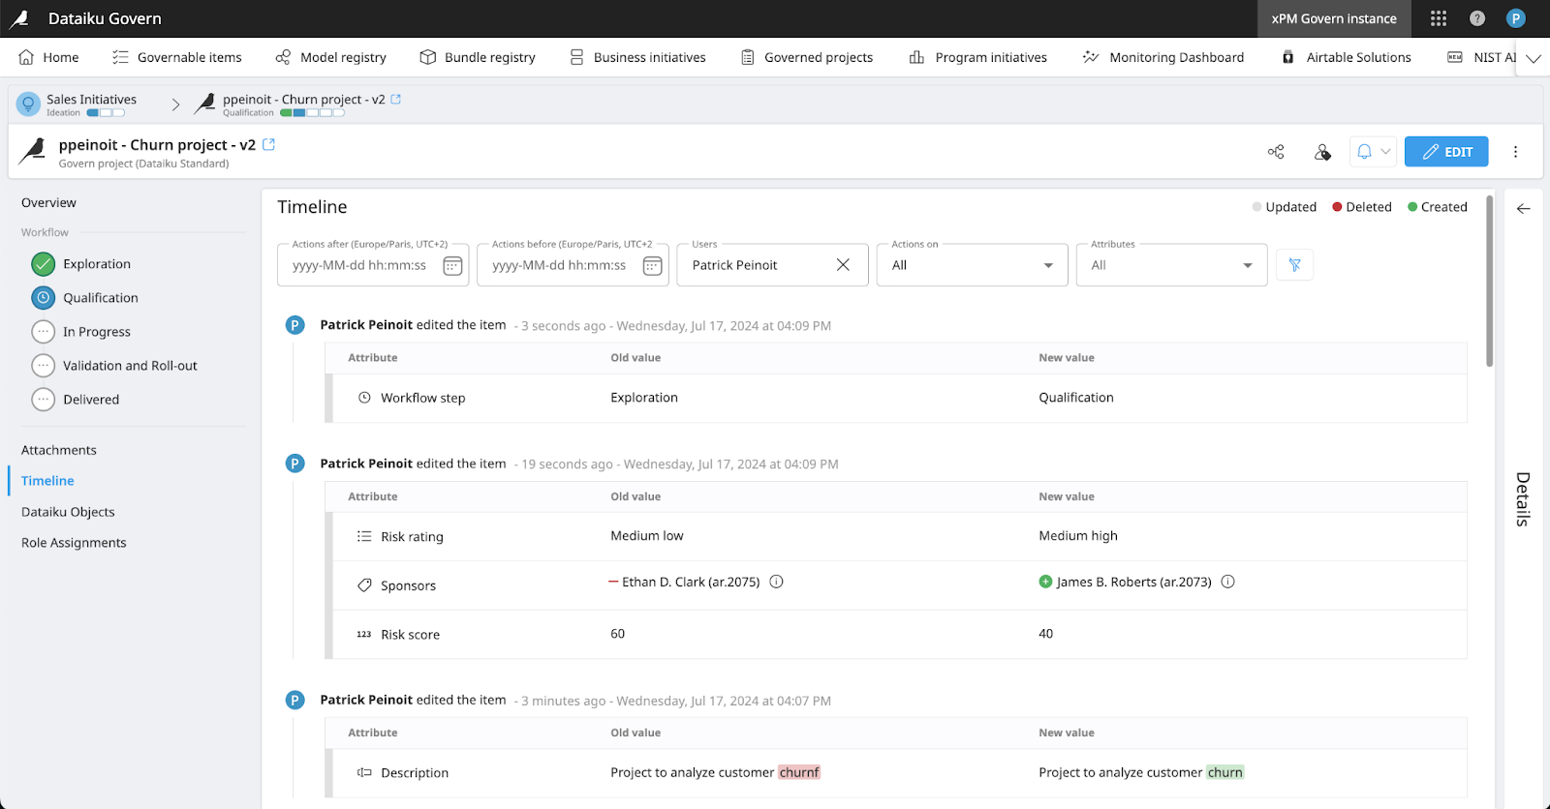This screenshot has height=809, width=1550.
Task: Open Bundle registry tab
Action: tap(478, 57)
